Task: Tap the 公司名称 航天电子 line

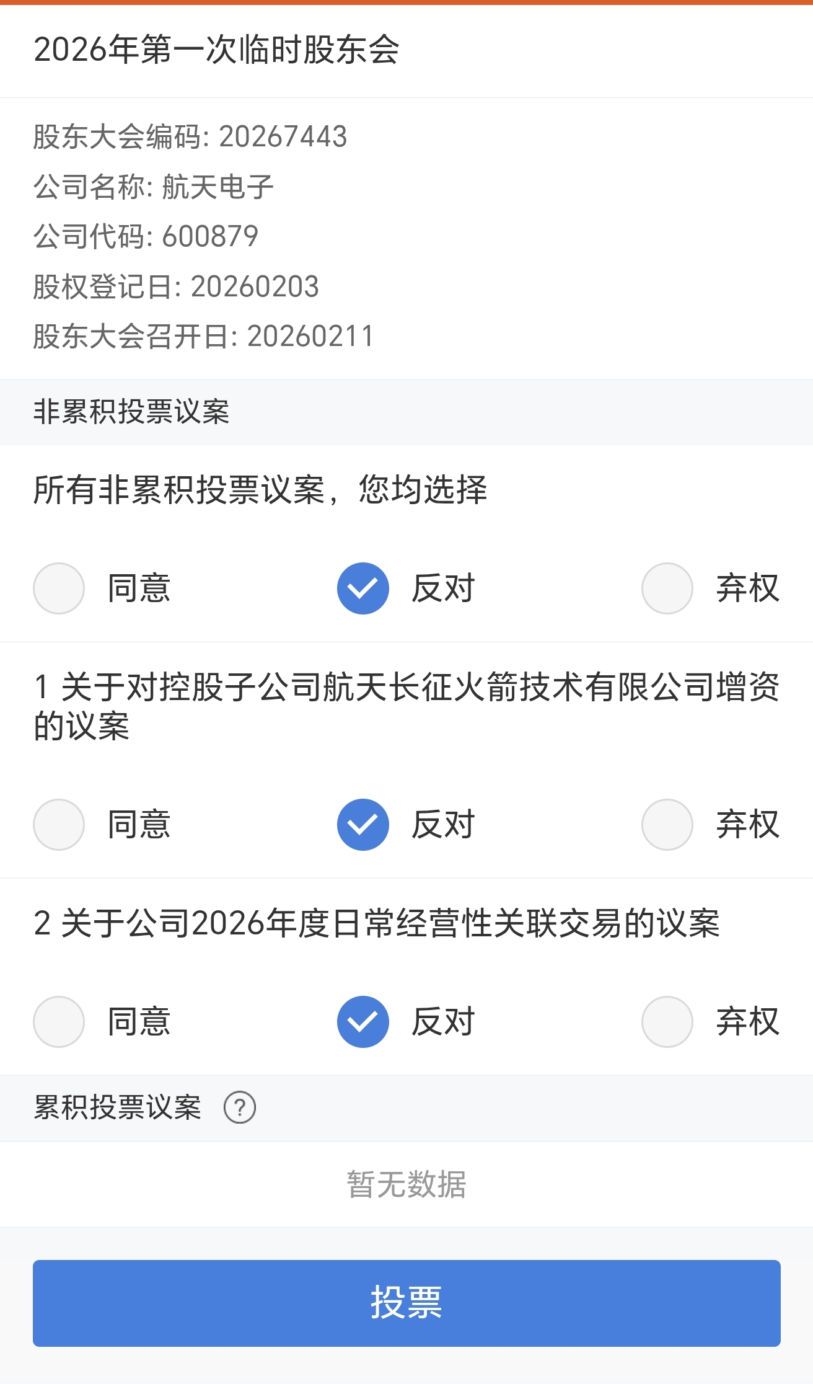Action: coord(154,187)
